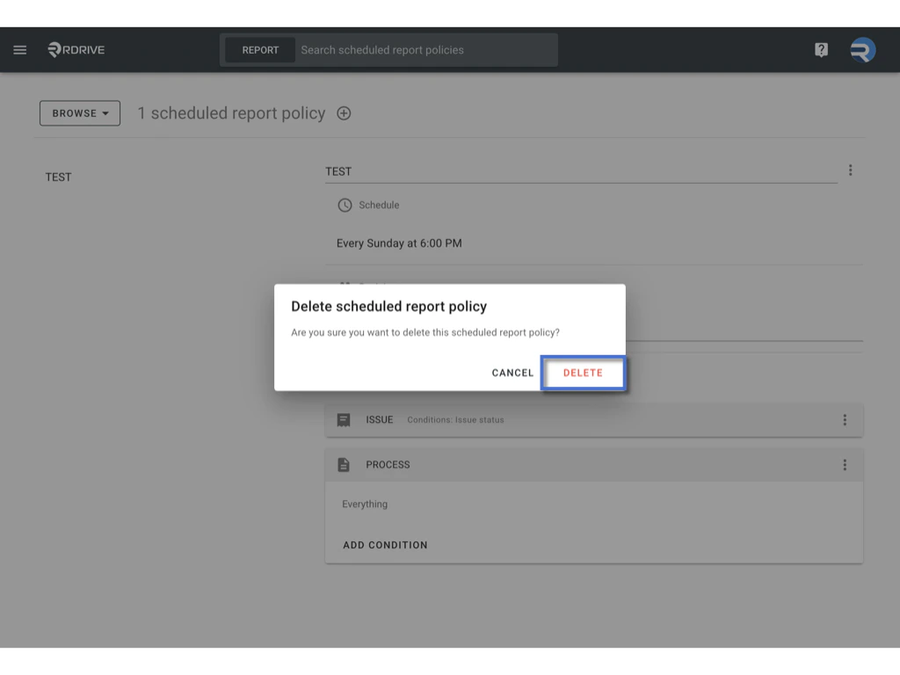This screenshot has width=900, height=675.
Task: Confirm deletion with the DELETE button
Action: click(583, 373)
